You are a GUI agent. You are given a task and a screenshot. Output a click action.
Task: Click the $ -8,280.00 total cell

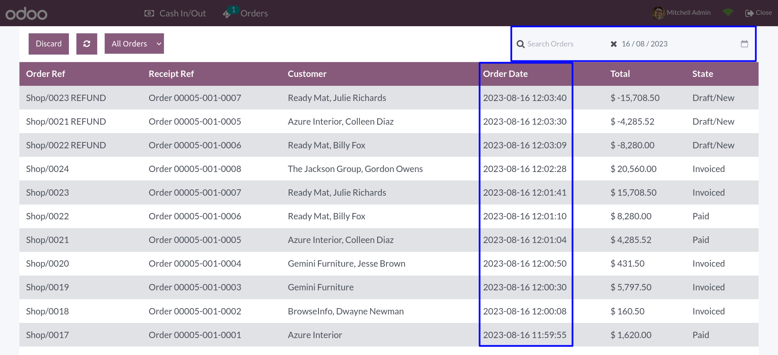point(632,145)
